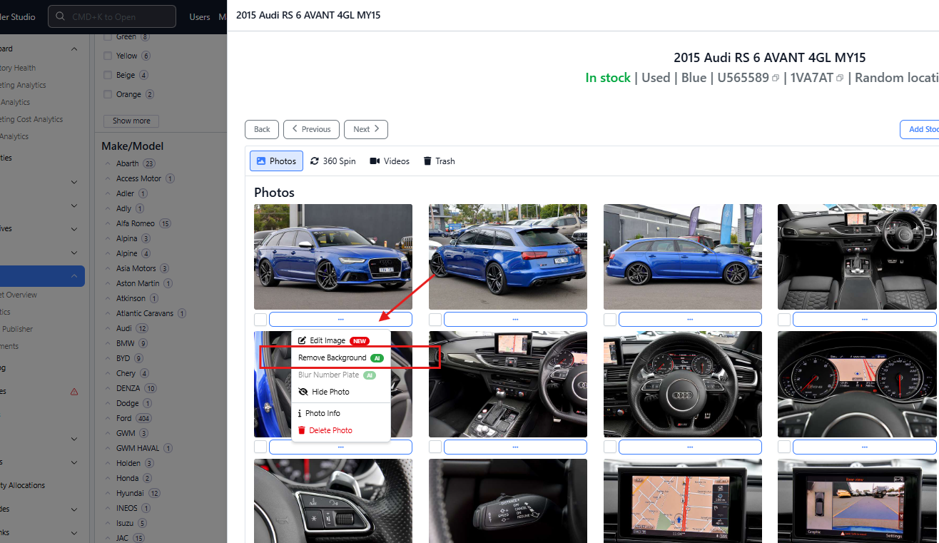
Task: Switch to the Photos tab
Action: coord(276,161)
